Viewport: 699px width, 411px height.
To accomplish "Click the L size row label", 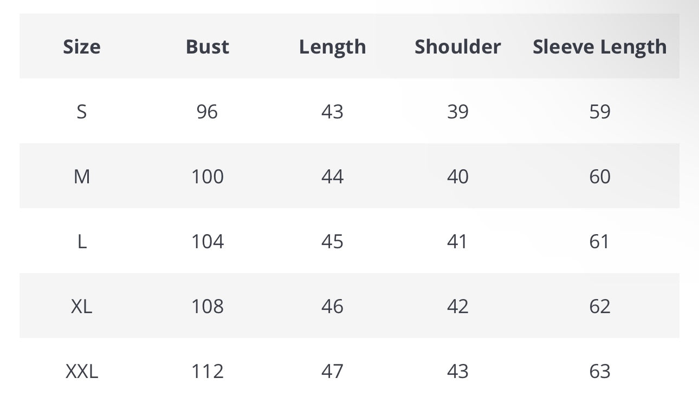I will 82,241.
